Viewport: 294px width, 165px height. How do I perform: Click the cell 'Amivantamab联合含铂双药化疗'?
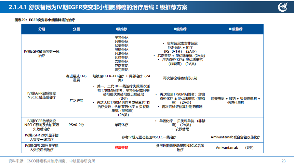pyautogui.click(x=235, y=137)
